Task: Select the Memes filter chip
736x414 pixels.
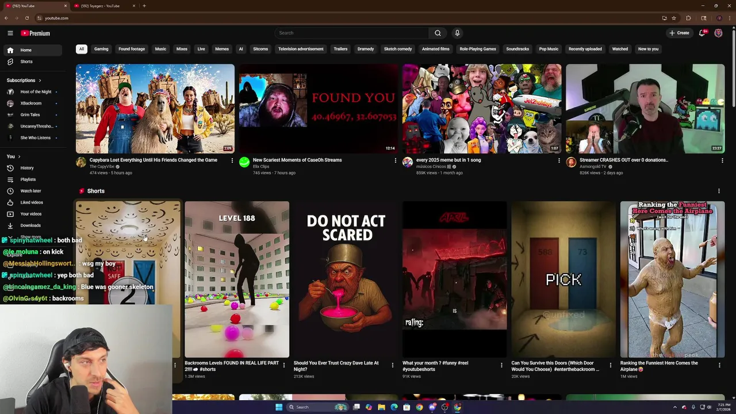Action: click(x=222, y=49)
